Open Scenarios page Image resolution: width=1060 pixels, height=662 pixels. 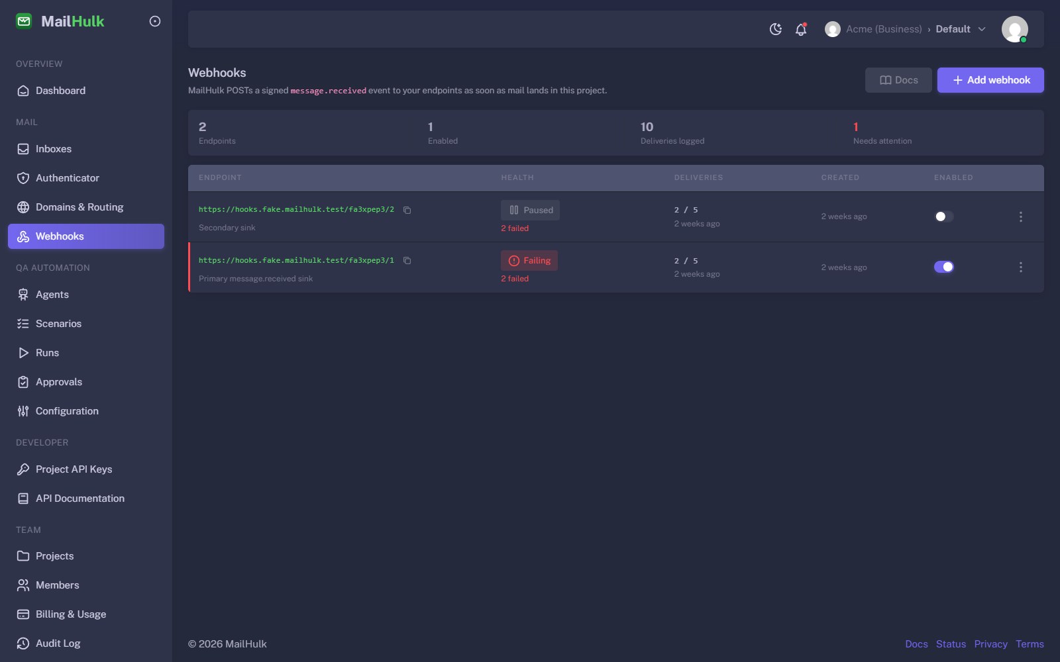click(x=86, y=324)
